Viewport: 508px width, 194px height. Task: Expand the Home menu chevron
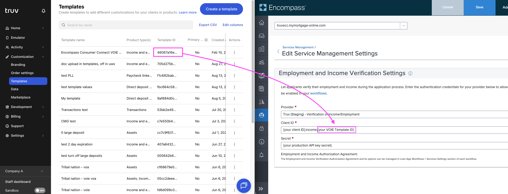click(x=43, y=28)
